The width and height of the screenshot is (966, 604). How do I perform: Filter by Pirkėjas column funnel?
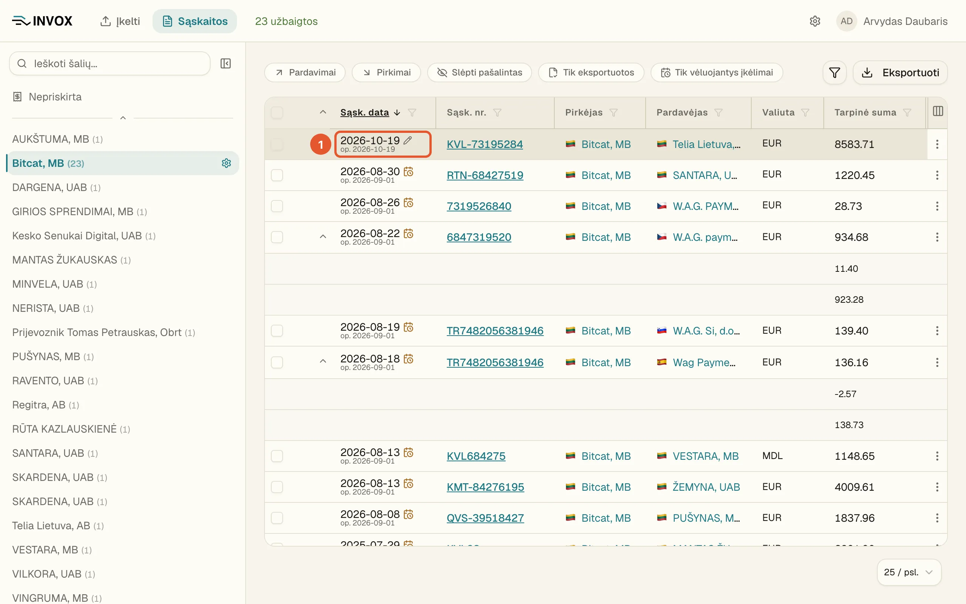[614, 112]
